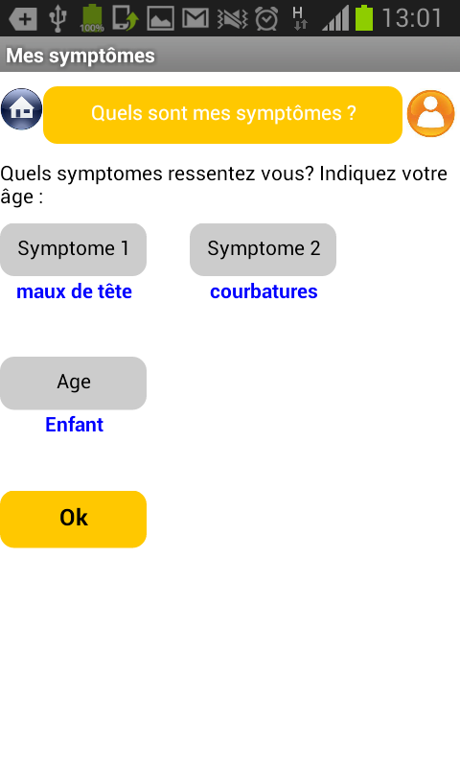Tap the device sync notification icon
The width and height of the screenshot is (460, 767).
point(126,18)
